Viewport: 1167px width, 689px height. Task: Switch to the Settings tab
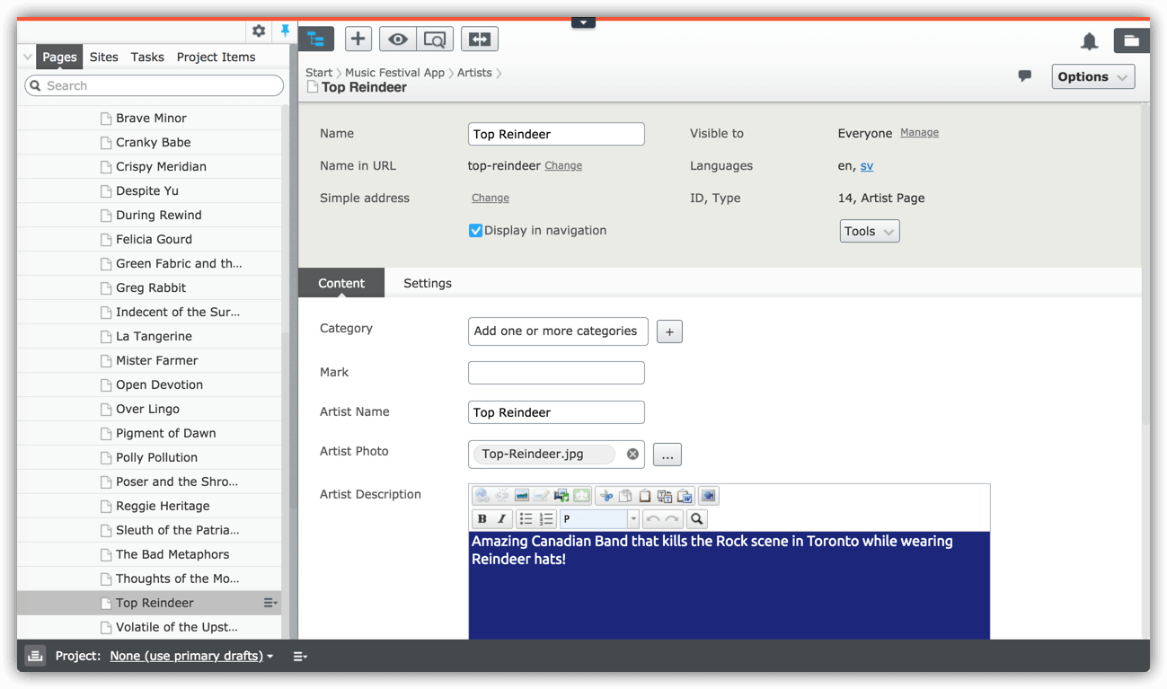pos(427,283)
